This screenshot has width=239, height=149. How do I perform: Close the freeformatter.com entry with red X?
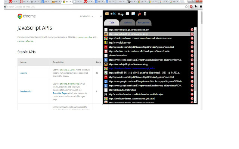coord(192,94)
